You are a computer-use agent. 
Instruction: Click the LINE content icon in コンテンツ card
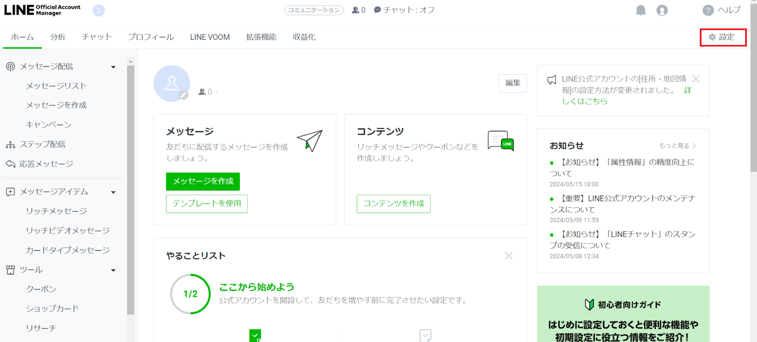[x=501, y=141]
